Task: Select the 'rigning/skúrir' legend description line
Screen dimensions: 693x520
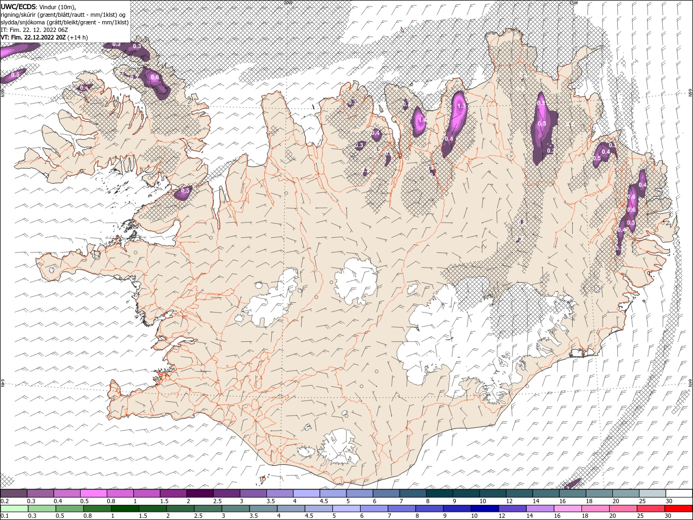Action: [x=64, y=15]
